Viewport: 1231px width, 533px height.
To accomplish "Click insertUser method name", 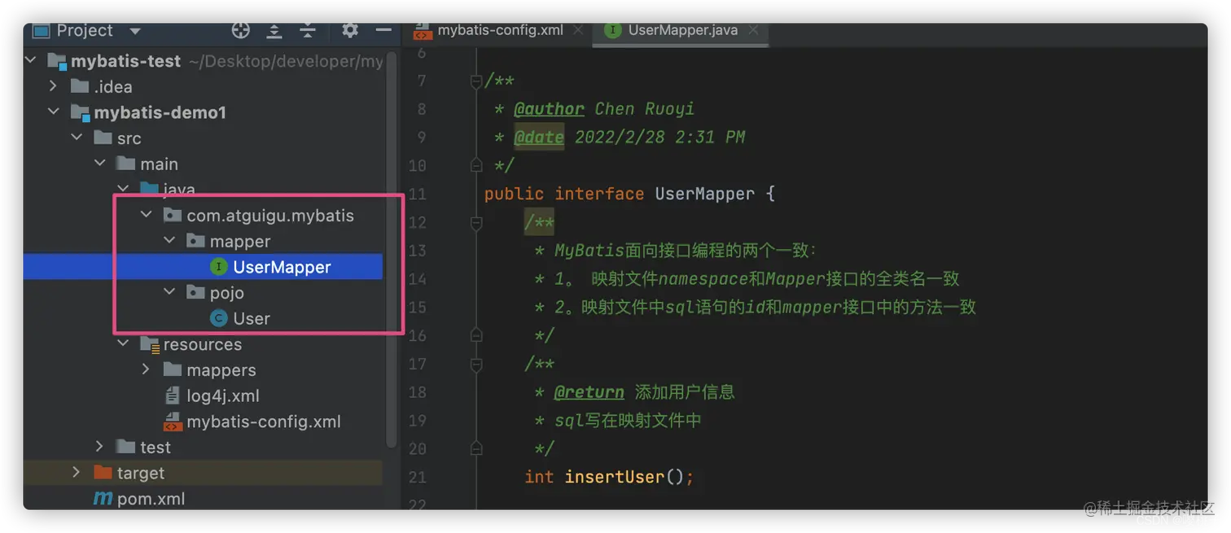I will pyautogui.click(x=615, y=477).
